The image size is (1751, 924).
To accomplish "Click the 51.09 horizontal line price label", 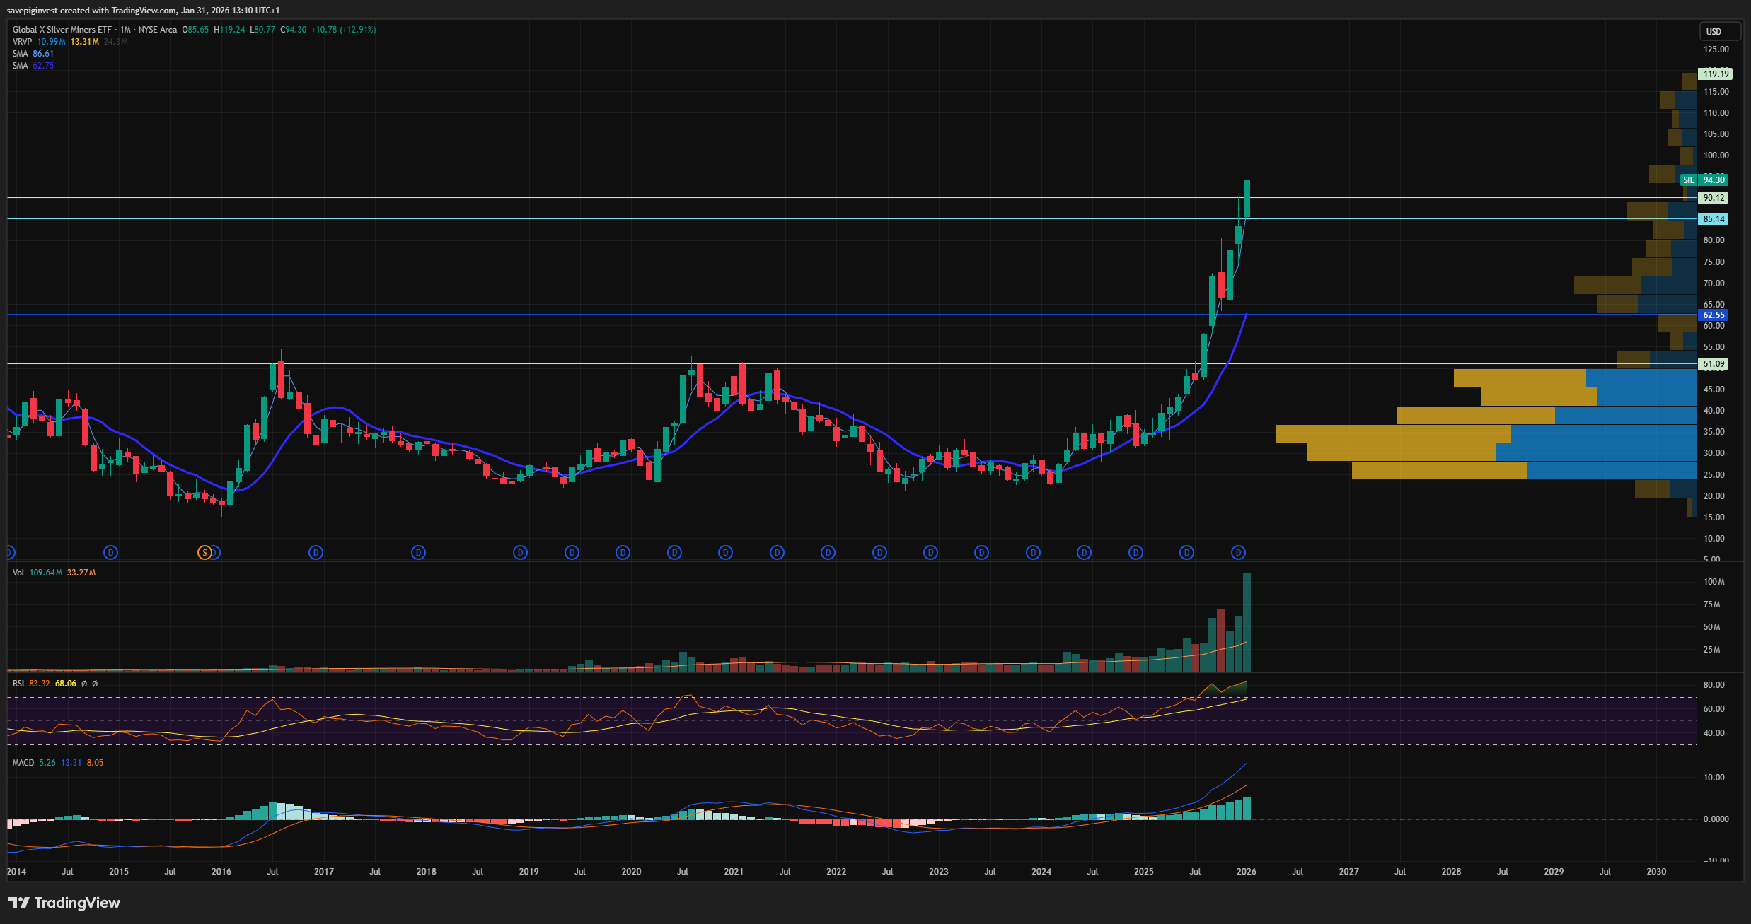I will pos(1713,364).
